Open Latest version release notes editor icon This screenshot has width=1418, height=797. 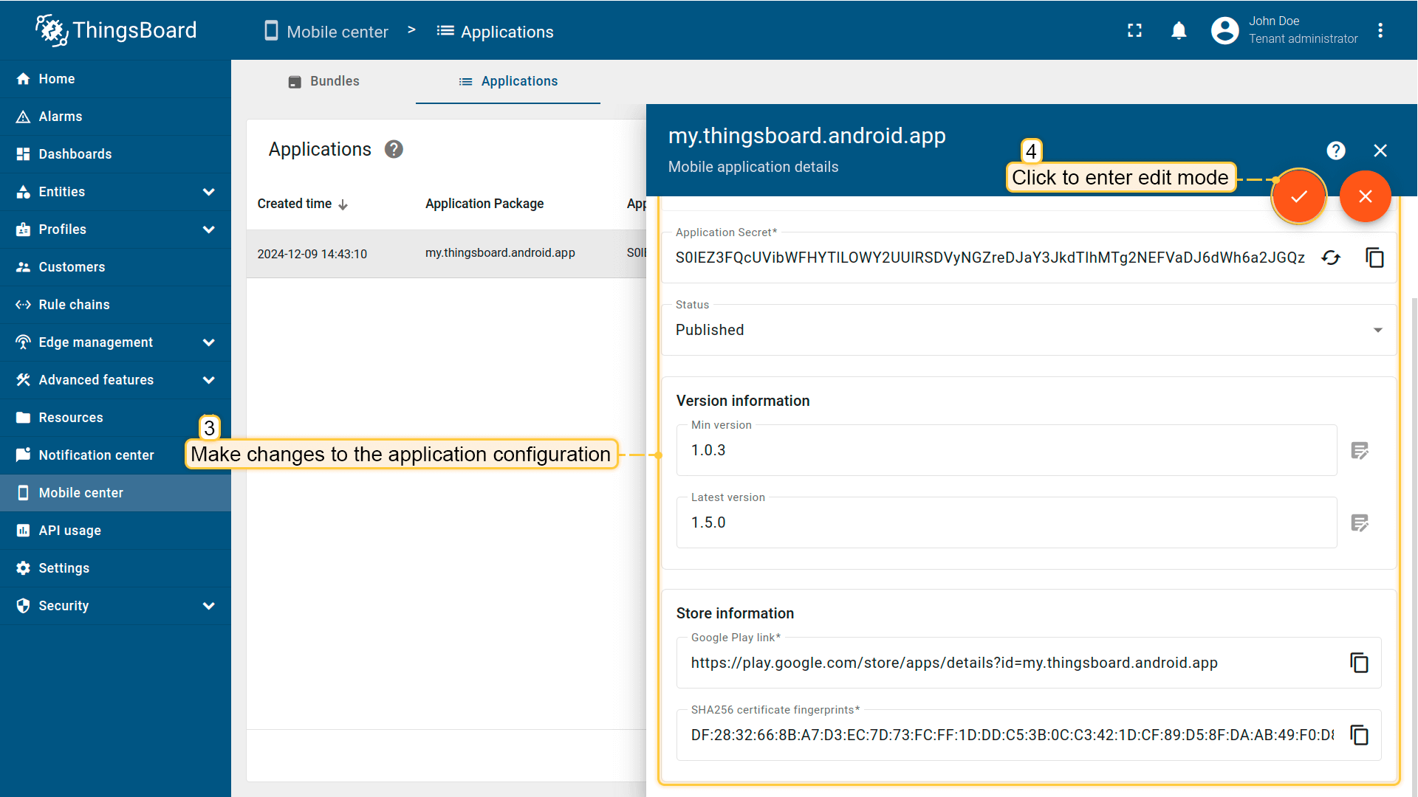click(x=1360, y=522)
